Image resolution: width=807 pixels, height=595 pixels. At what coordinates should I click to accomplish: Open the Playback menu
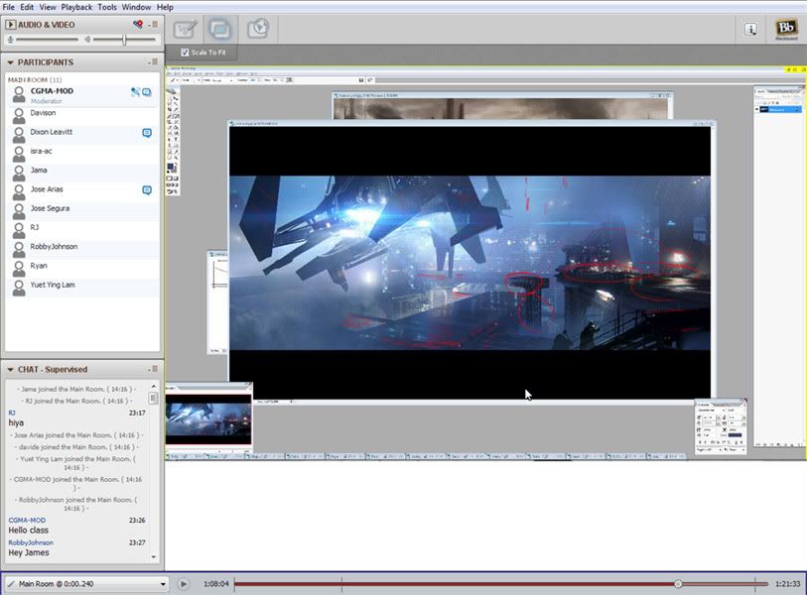point(76,7)
